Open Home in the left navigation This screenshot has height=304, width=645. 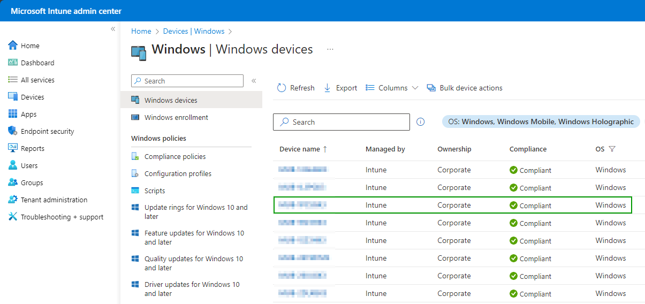[24, 45]
